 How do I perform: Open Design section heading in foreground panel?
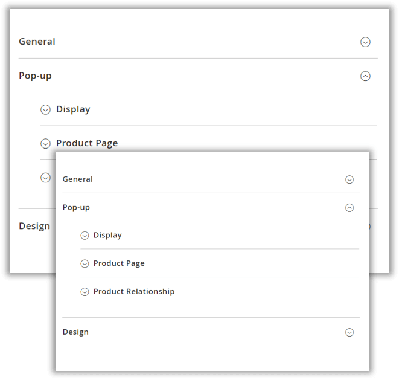75,332
